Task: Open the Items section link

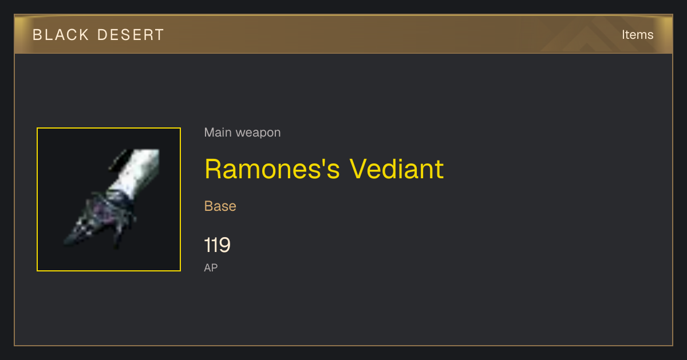Action: (637, 35)
